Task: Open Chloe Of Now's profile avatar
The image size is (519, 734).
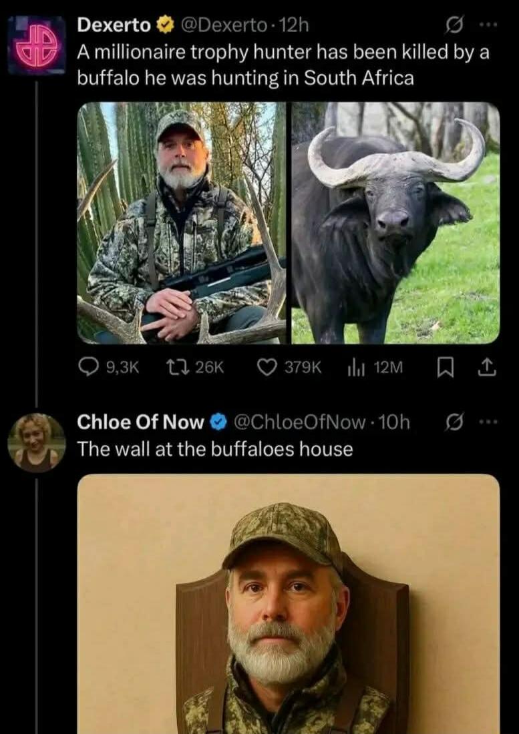Action: 36,442
